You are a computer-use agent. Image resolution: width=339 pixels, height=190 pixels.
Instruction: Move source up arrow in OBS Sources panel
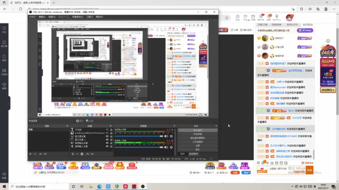(x=87, y=154)
